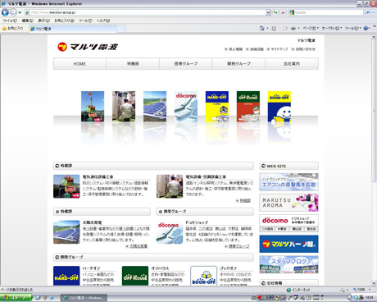Open the address bar history dropdown

tap(268, 12)
